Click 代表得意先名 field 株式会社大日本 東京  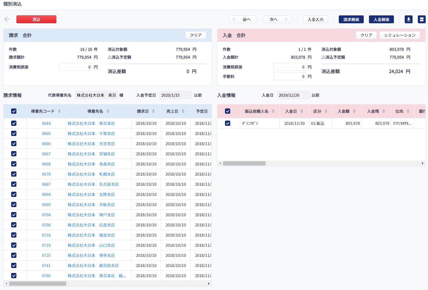96,95
